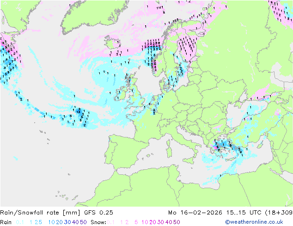
Task: Click the snow legend 10 value
Action: coord(145,222)
